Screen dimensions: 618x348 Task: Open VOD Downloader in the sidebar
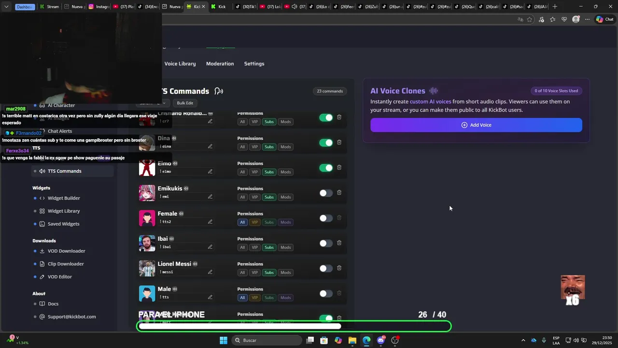tap(66, 251)
